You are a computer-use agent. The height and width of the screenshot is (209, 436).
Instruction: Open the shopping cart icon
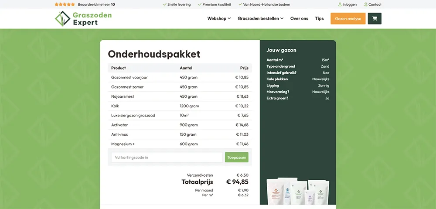375,19
